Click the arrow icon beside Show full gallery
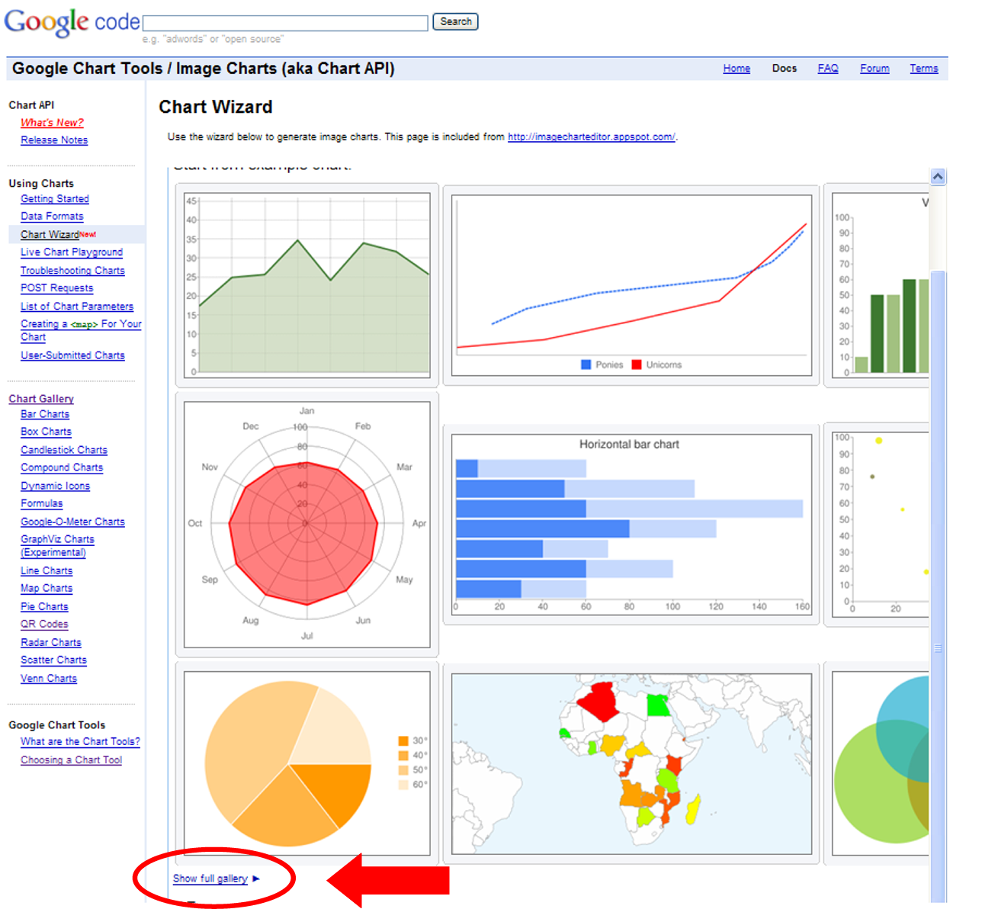The height and width of the screenshot is (909, 982). [256, 878]
